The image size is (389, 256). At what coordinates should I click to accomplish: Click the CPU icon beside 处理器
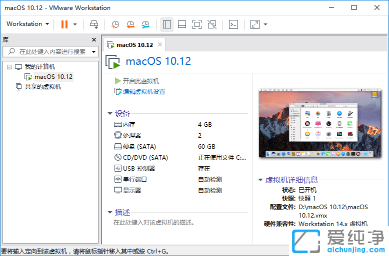pos(118,135)
